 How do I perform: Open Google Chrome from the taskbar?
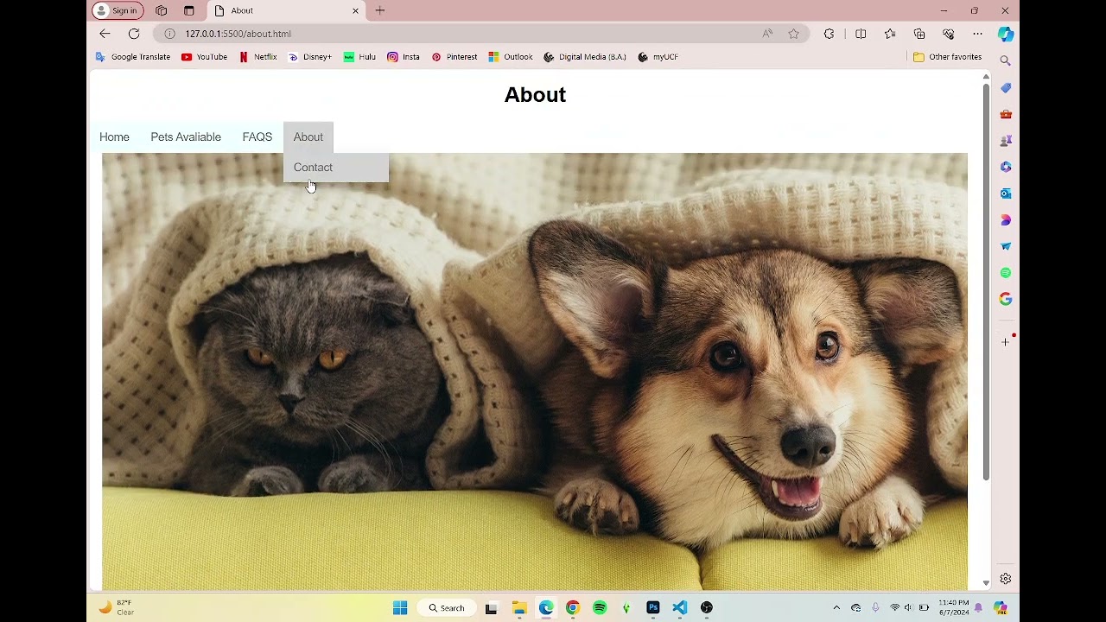pyautogui.click(x=572, y=608)
